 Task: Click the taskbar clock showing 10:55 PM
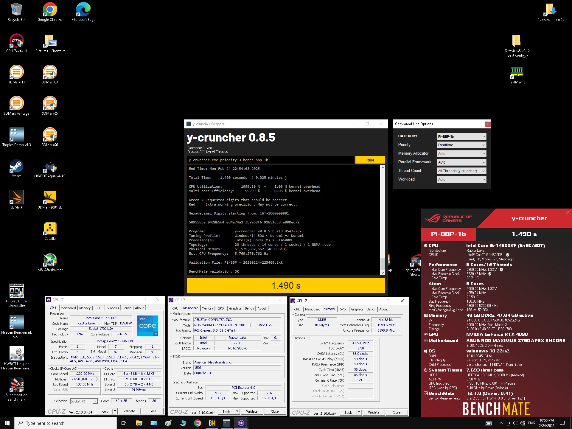547,423
